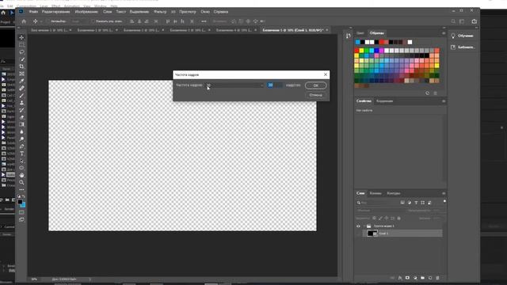
Task: Pick the yellow swatch in the top row
Action: 361,51
